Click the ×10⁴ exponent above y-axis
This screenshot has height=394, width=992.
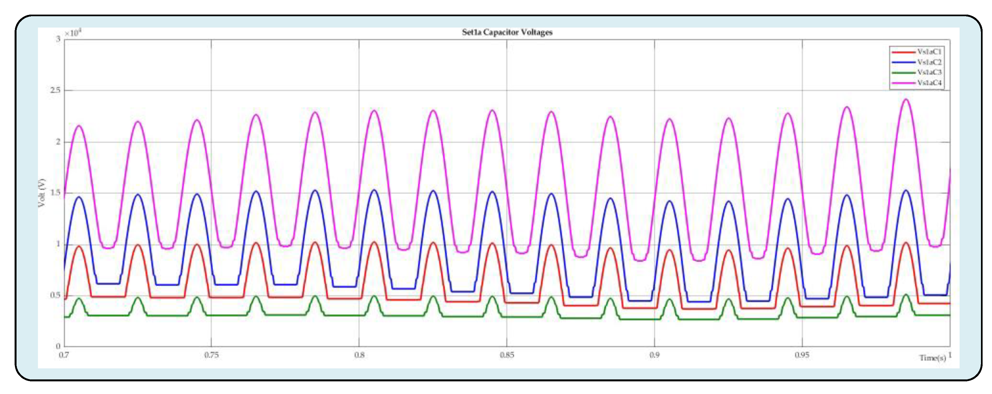pyautogui.click(x=73, y=33)
